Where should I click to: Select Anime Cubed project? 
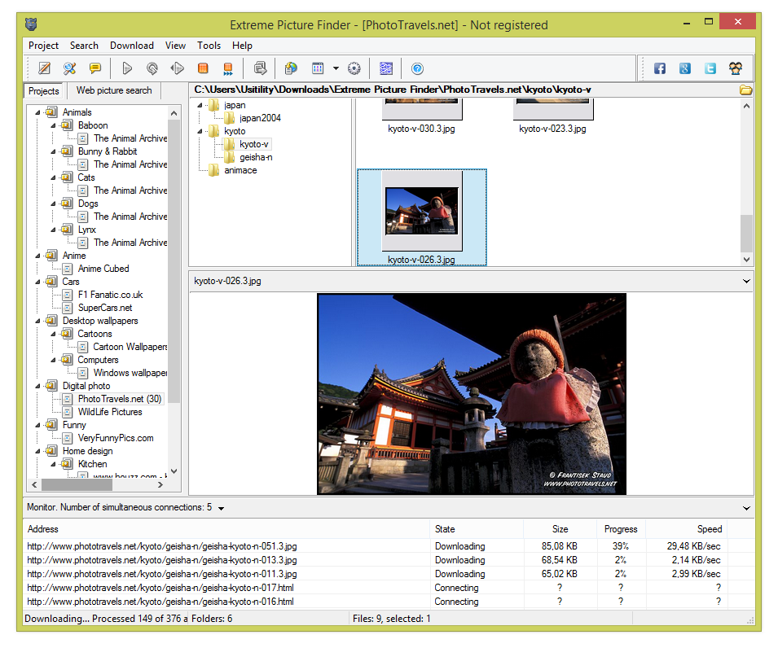(x=103, y=269)
